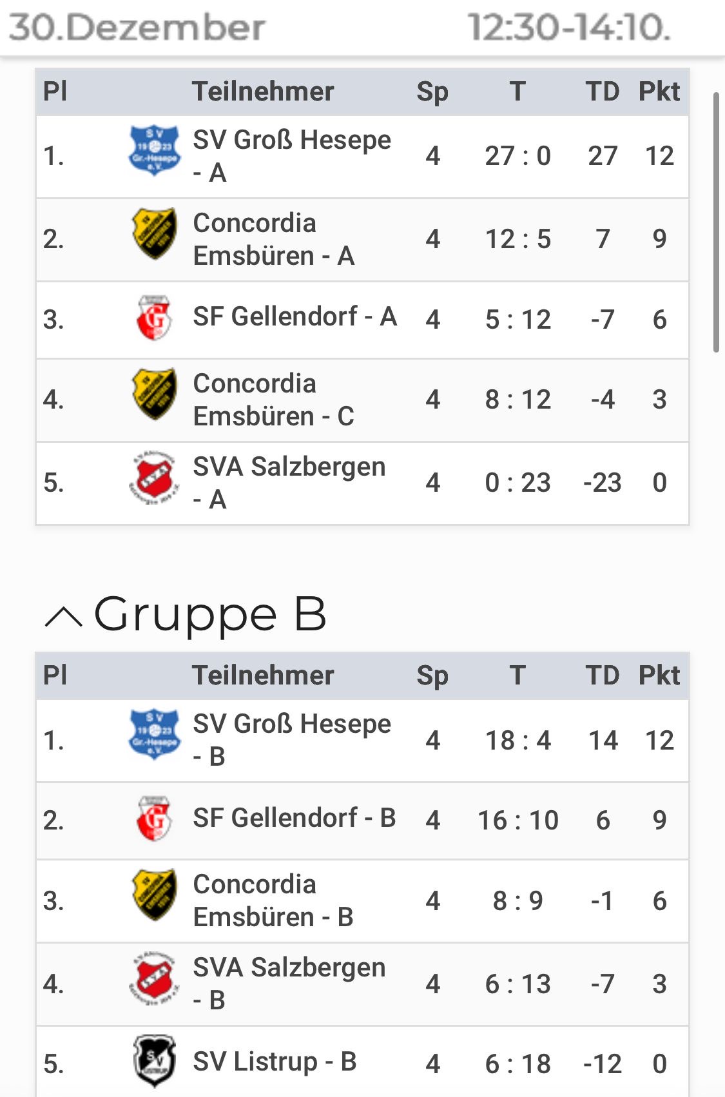Tap Concordia Emsbüren B crest icon
This screenshot has height=1097, width=725.
click(x=155, y=895)
